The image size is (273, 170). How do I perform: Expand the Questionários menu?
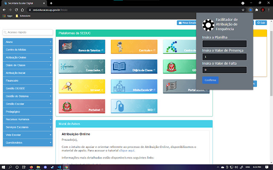[28, 143]
